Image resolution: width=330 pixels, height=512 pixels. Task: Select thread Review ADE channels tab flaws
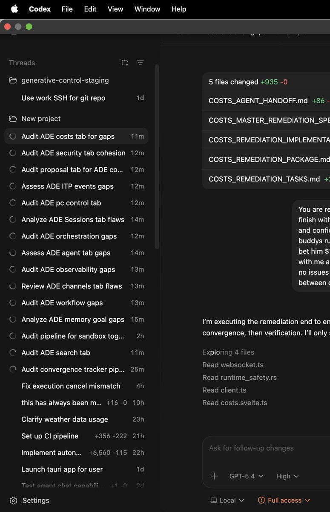[77, 286]
